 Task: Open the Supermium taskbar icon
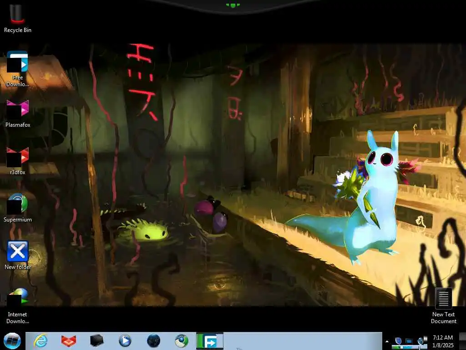[182, 341]
